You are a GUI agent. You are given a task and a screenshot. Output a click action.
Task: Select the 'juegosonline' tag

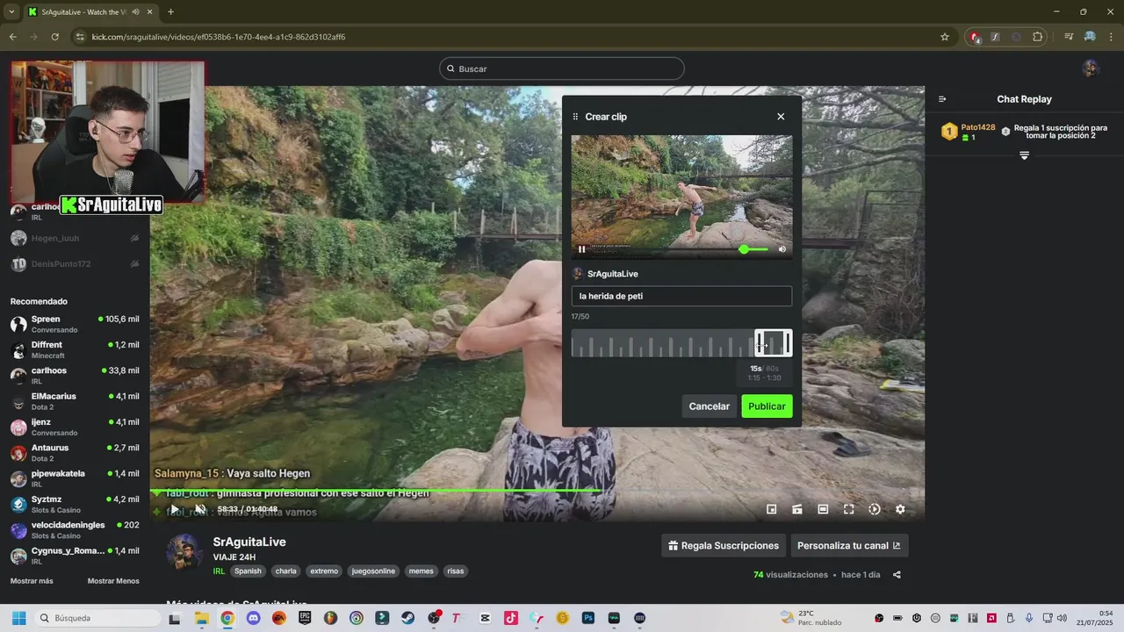click(374, 571)
